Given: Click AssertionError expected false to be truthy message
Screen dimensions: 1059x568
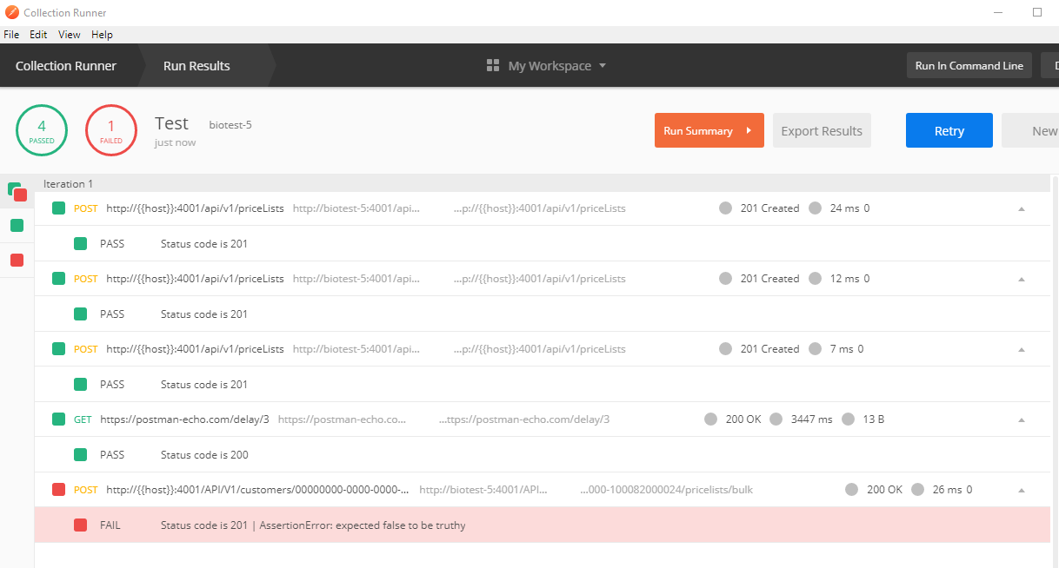Looking at the screenshot, I should tap(363, 525).
